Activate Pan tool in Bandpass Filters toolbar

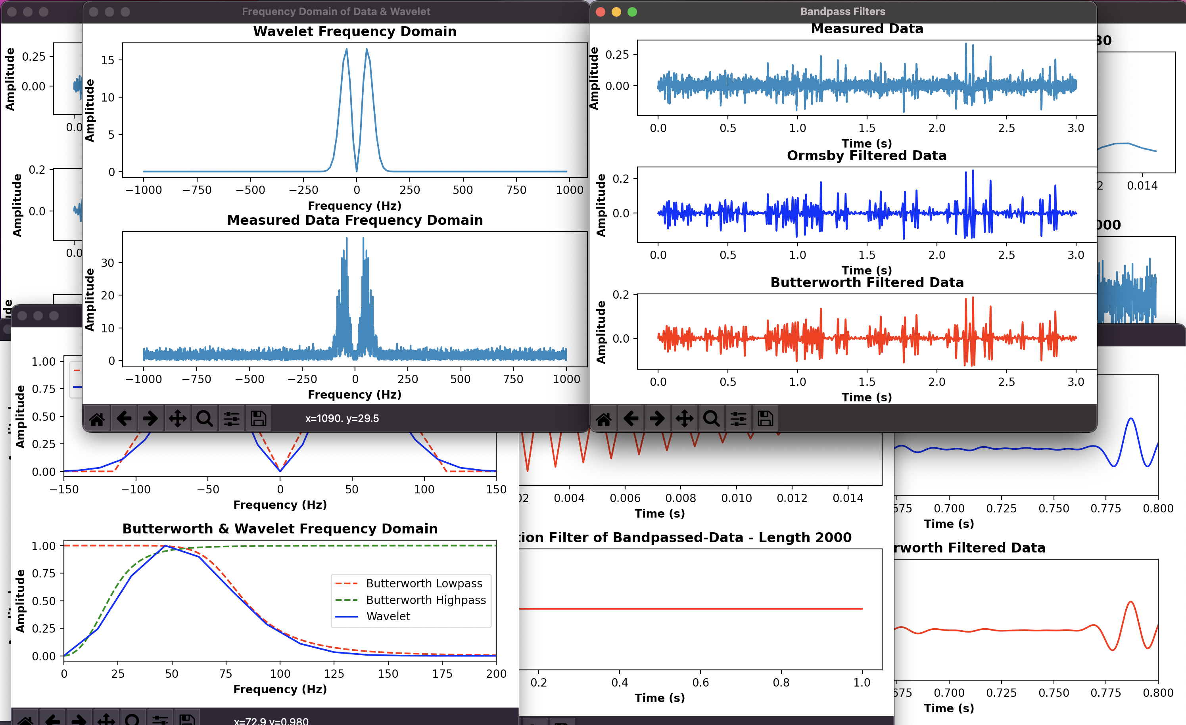685,418
